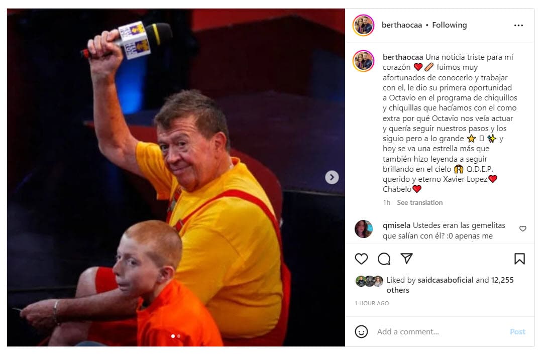Like the post with the heart icon
The width and height of the screenshot is (545, 359).
coord(361,259)
